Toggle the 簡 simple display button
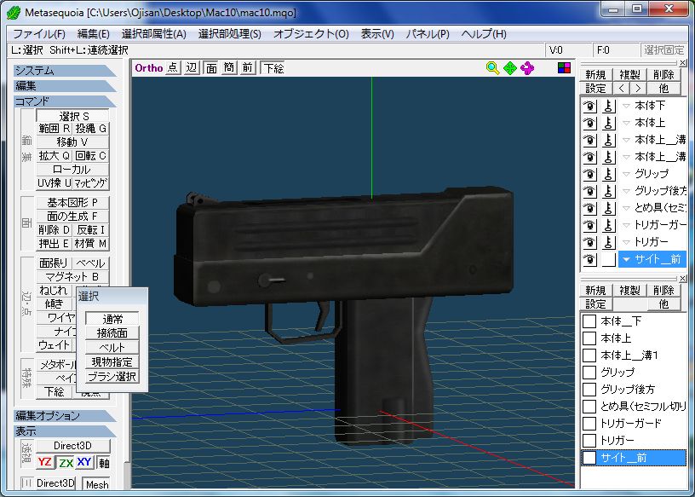 (229, 68)
